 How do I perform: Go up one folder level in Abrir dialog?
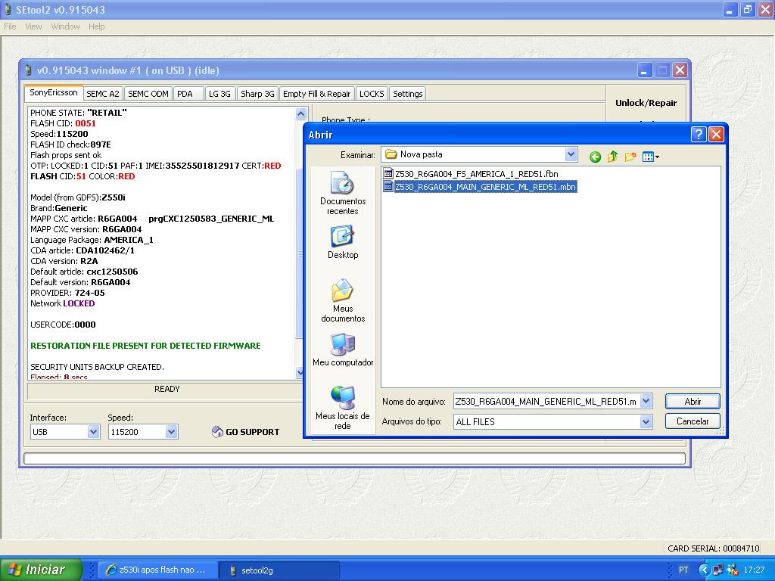pos(613,157)
